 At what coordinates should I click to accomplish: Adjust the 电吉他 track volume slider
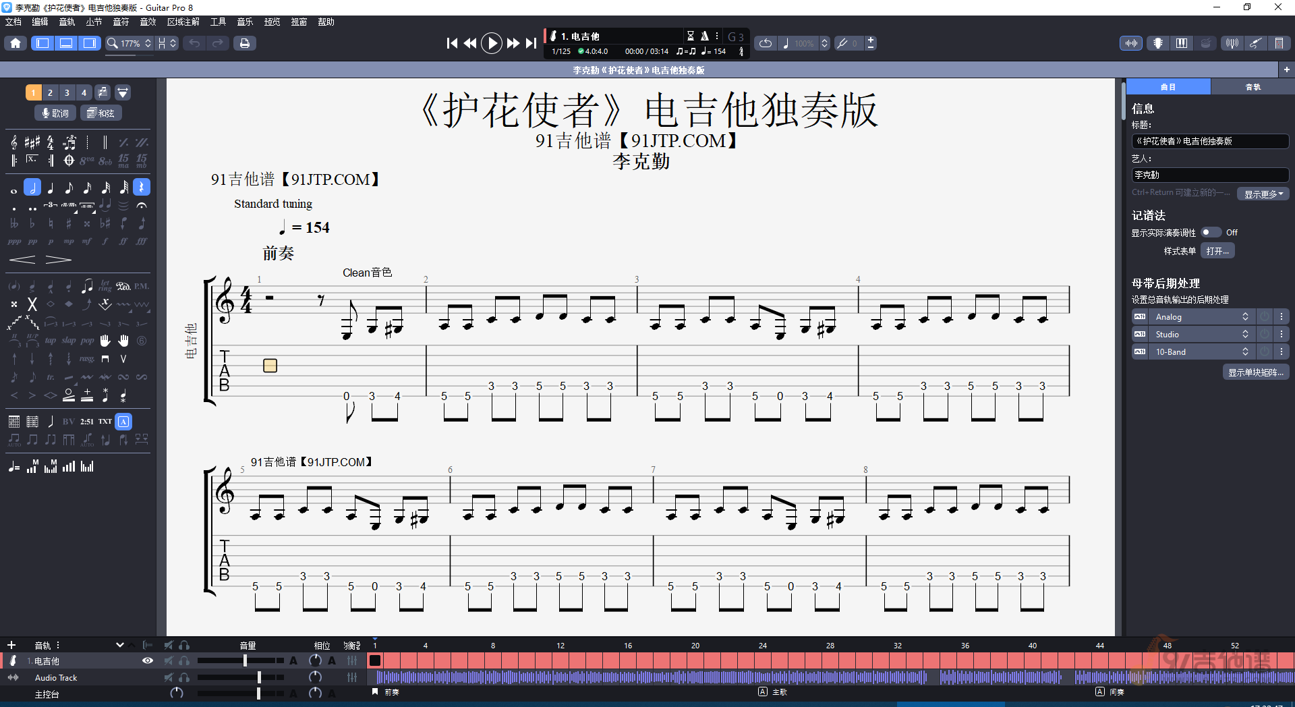[241, 661]
